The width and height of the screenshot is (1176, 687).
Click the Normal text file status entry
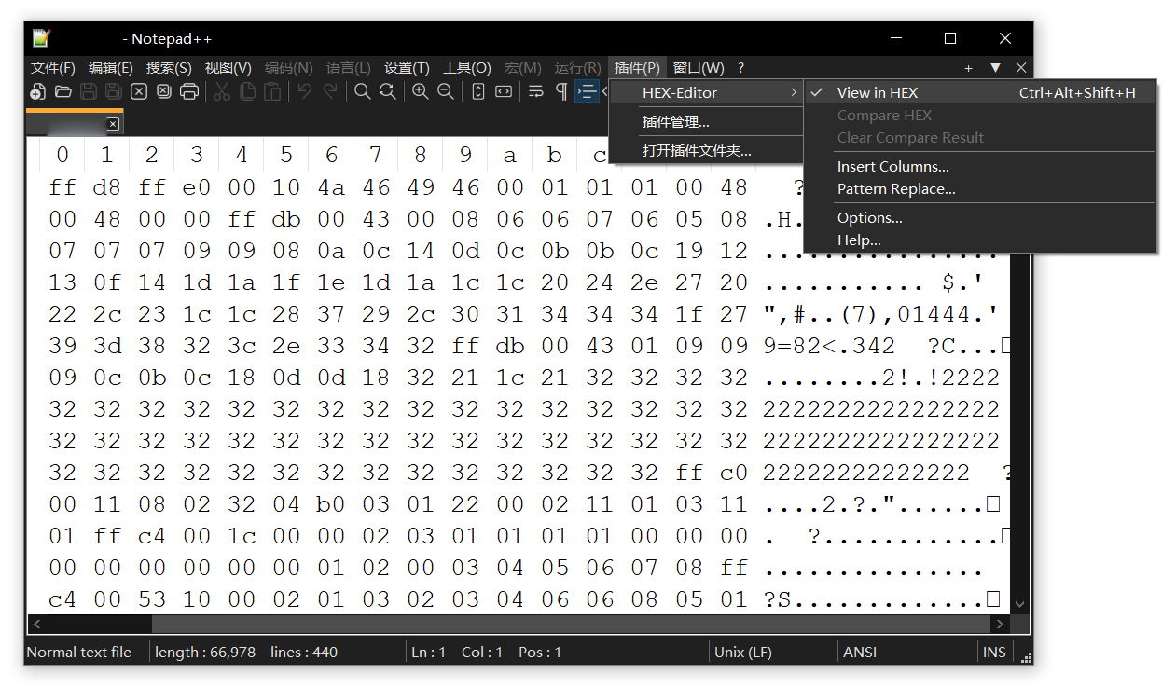pyautogui.click(x=79, y=652)
